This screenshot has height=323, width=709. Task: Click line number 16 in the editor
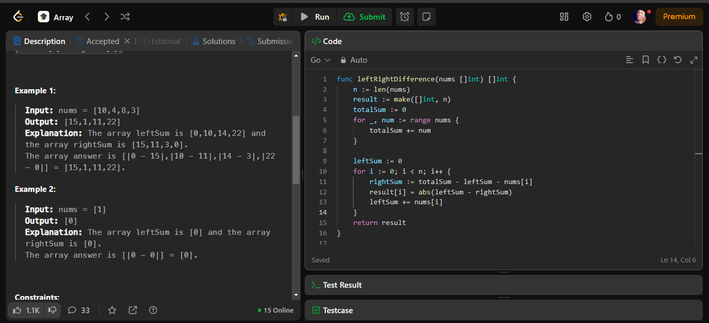(323, 233)
